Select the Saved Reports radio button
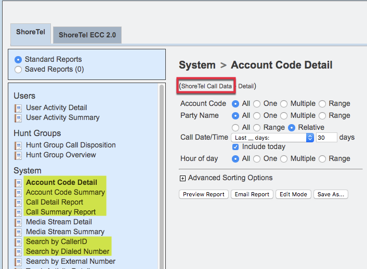 19,70
